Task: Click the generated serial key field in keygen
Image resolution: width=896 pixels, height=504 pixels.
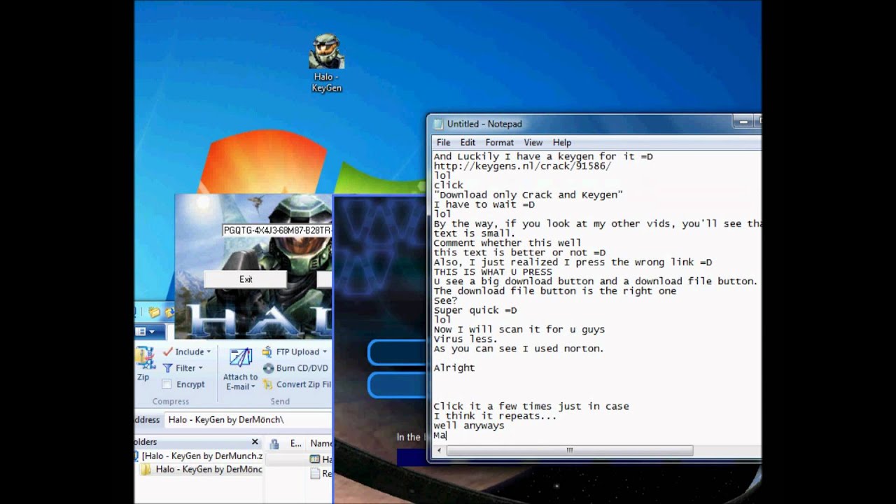Action: [x=277, y=230]
